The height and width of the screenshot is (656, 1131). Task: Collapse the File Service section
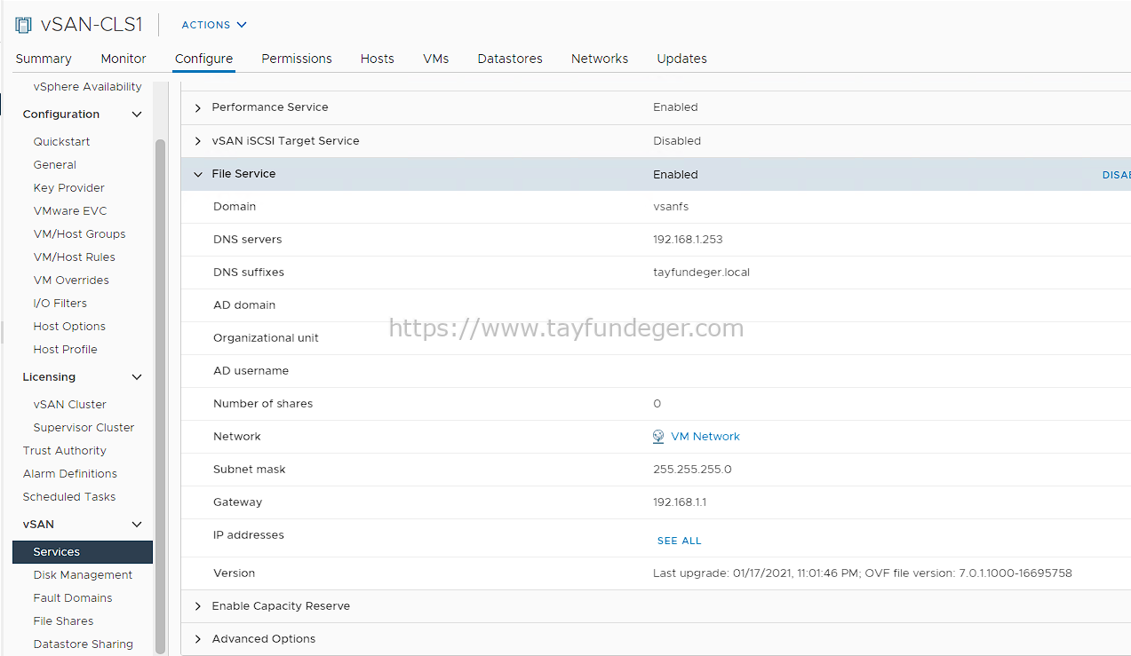(x=197, y=175)
